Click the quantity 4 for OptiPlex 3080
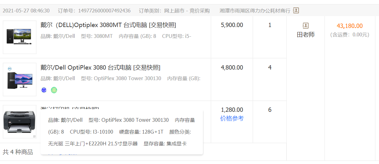 click(x=270, y=67)
